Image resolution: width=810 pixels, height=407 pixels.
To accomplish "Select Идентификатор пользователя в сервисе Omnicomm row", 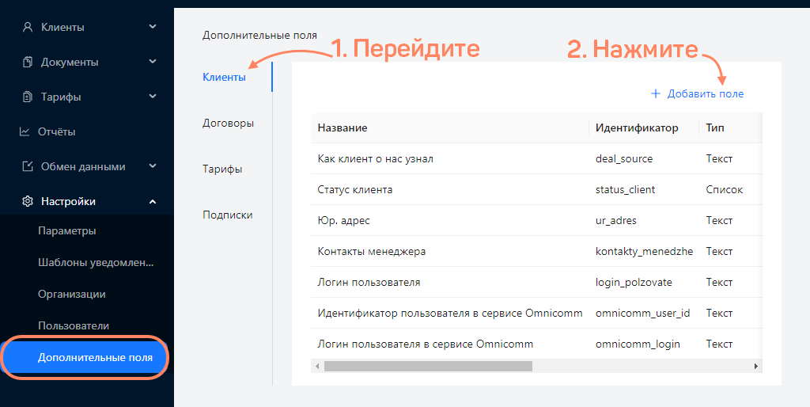I will point(536,313).
